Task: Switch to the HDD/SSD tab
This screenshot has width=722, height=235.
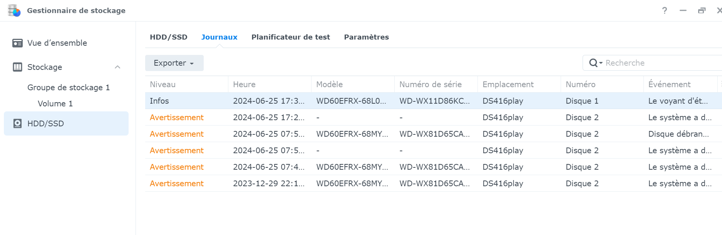Action: pyautogui.click(x=168, y=37)
